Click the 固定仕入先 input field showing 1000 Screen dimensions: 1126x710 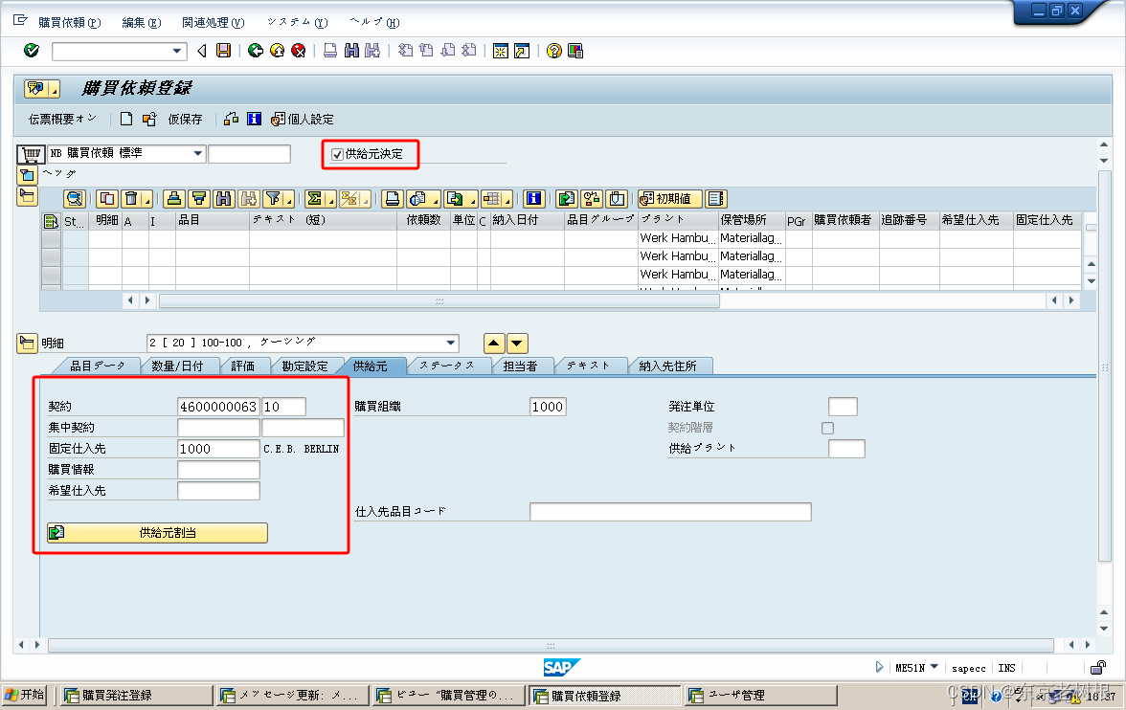(218, 448)
